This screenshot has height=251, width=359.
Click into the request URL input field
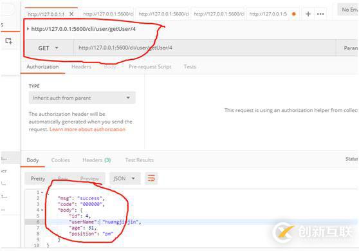coord(205,48)
